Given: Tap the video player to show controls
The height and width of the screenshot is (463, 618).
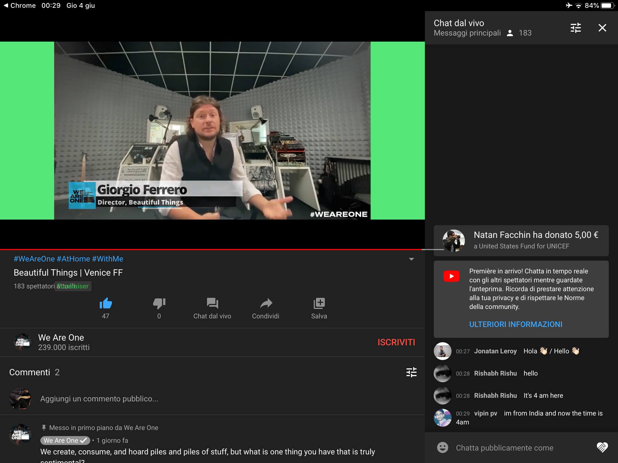Looking at the screenshot, I should pyautogui.click(x=212, y=131).
